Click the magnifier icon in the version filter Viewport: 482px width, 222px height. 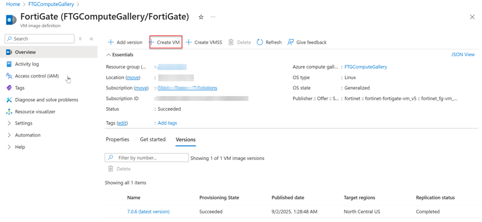pos(111,158)
